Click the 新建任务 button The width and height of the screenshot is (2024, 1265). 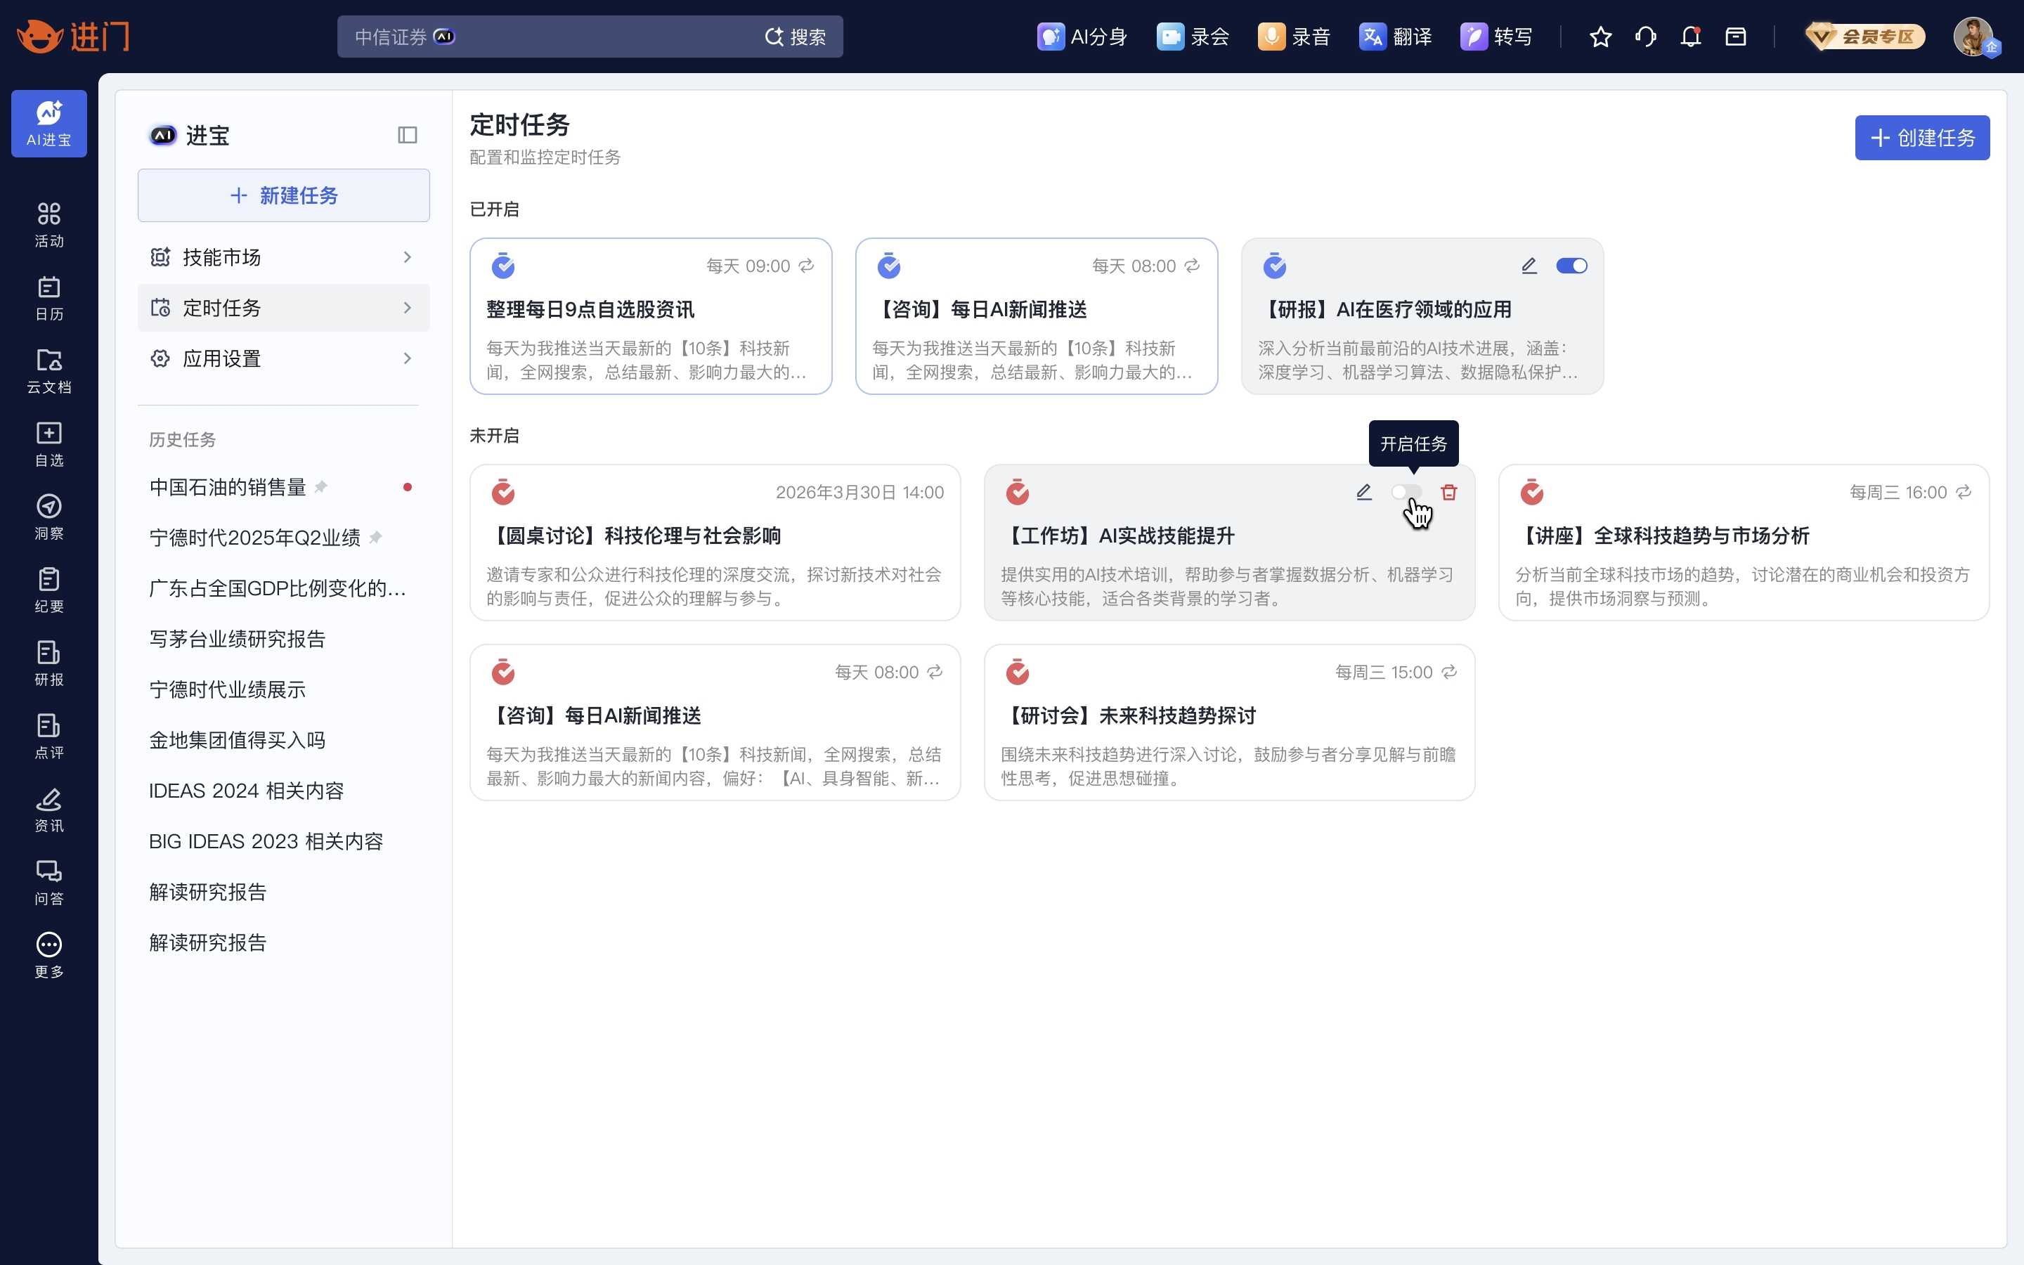coord(283,195)
